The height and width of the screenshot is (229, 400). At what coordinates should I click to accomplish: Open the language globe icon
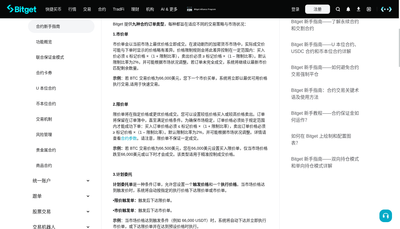coord(369,9)
